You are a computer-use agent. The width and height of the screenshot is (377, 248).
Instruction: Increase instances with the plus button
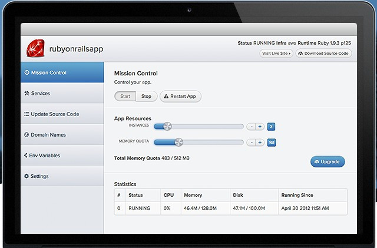tap(260, 126)
